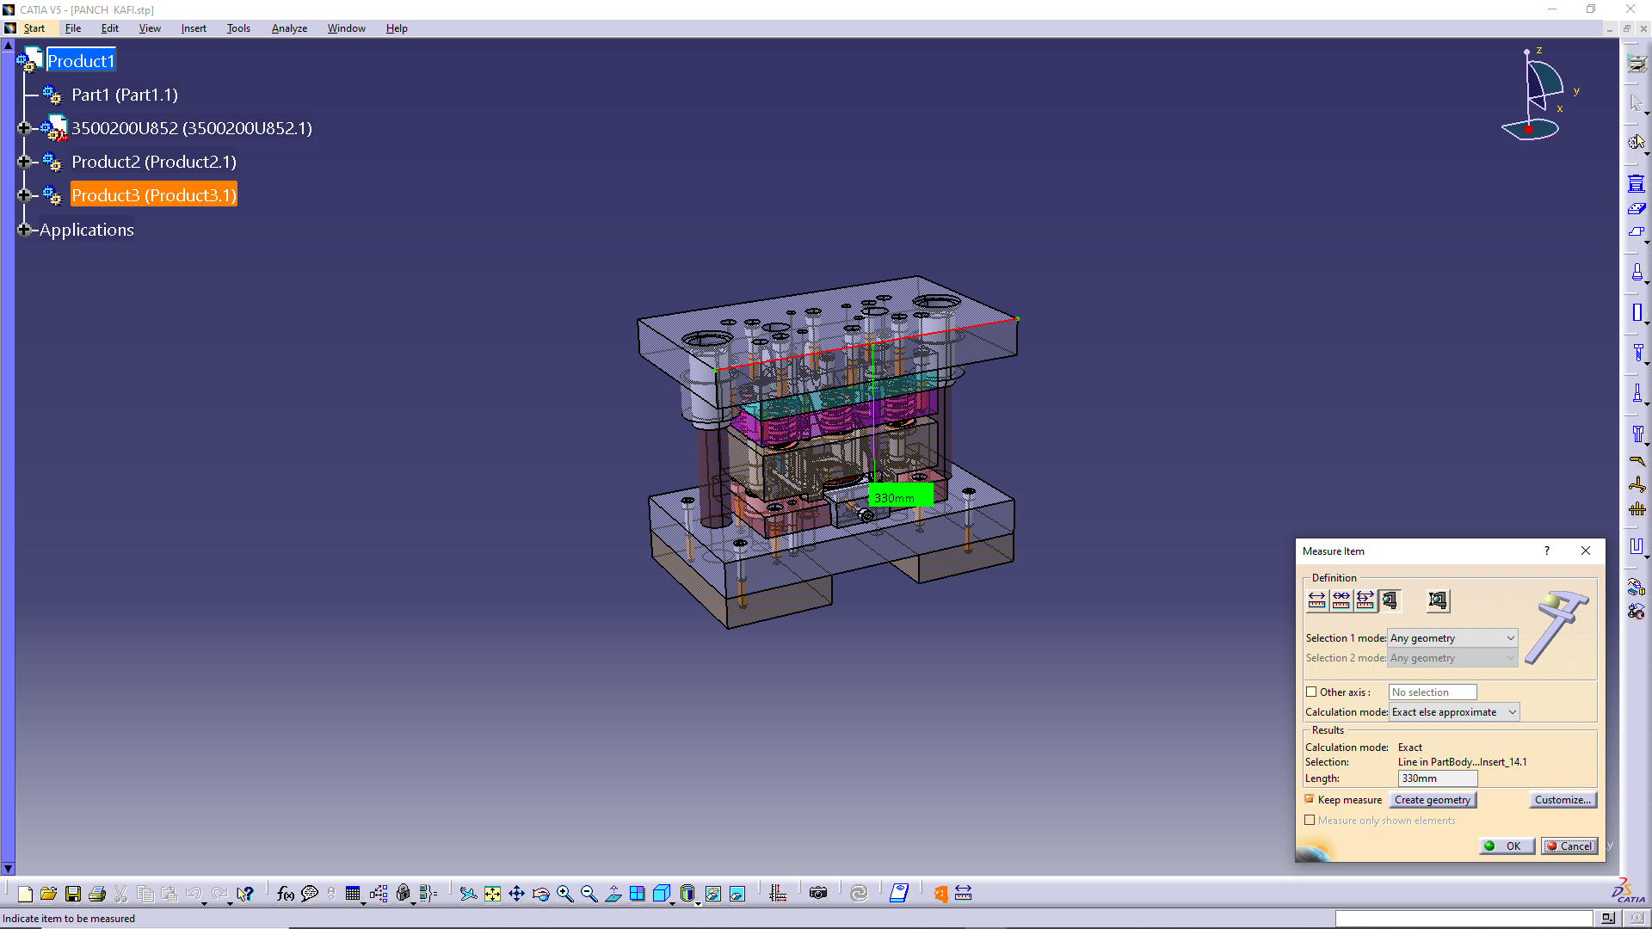Click the Open file folder icon

click(49, 894)
